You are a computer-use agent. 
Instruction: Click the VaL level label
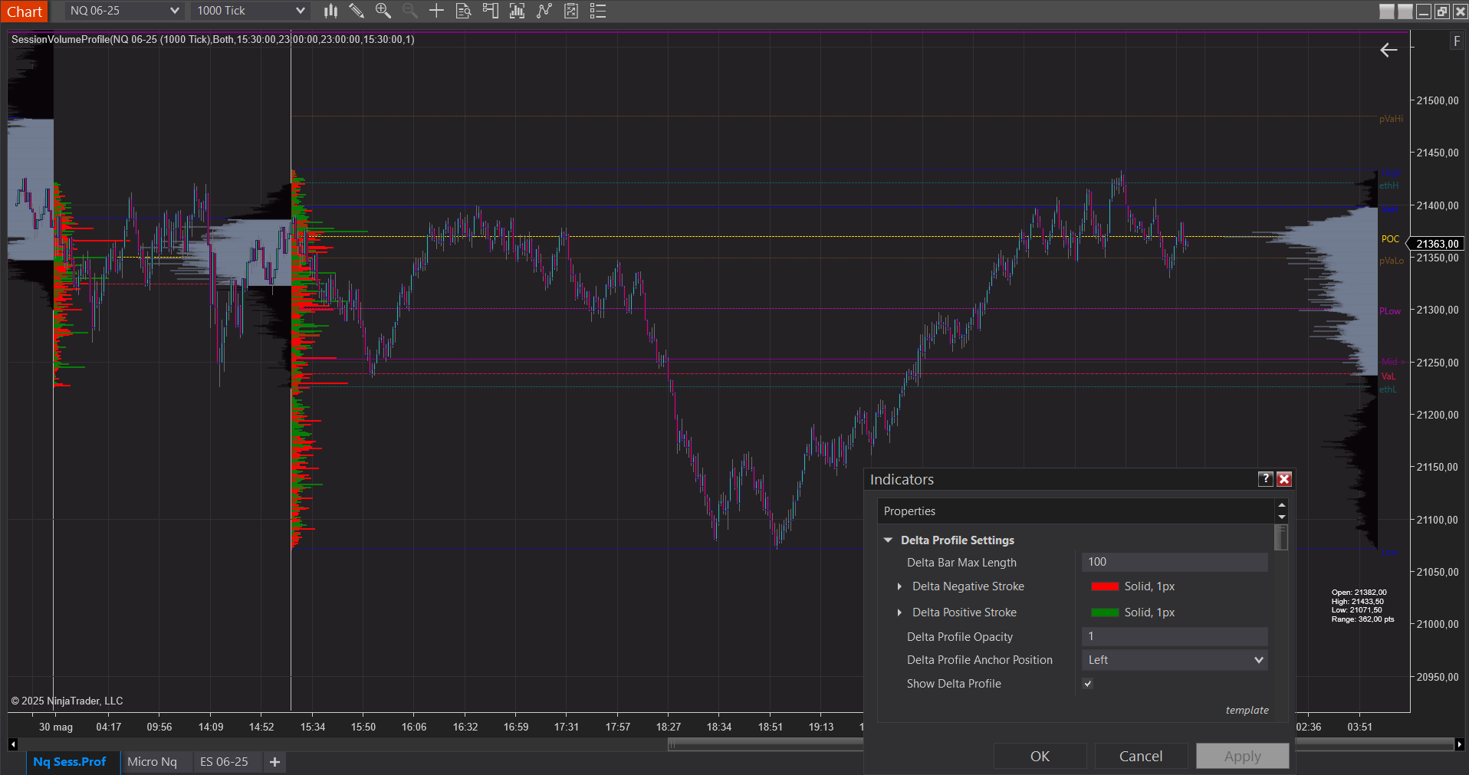1388,376
